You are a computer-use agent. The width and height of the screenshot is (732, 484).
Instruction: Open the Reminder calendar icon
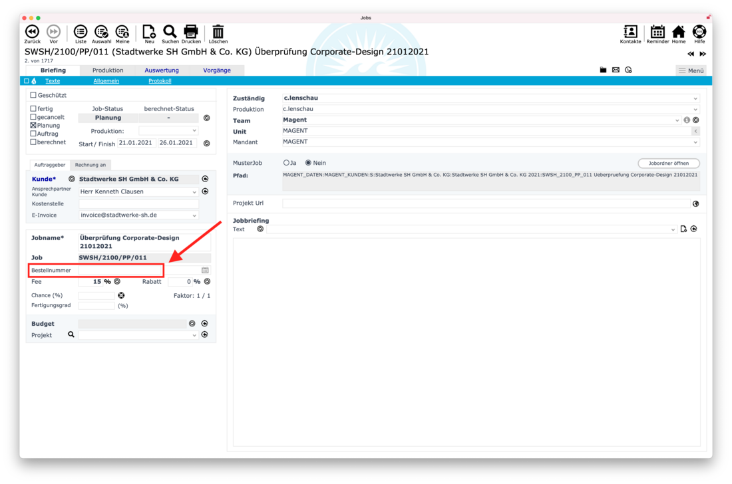(x=657, y=31)
